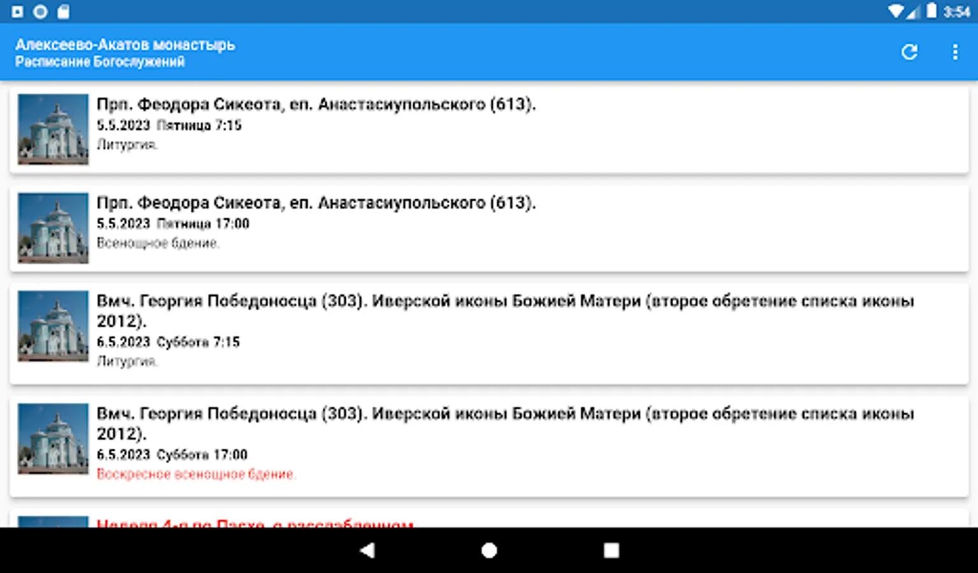Open the Вмч. Георгия Победоносца title at 7:15

pos(506,311)
